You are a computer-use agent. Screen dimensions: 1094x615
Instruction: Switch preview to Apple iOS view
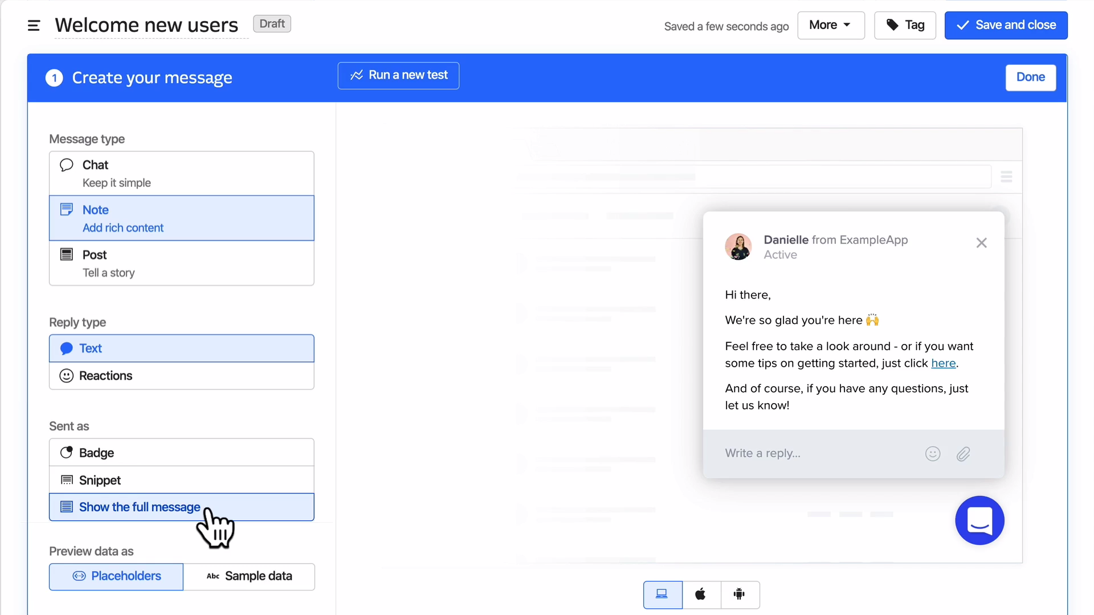[701, 594]
